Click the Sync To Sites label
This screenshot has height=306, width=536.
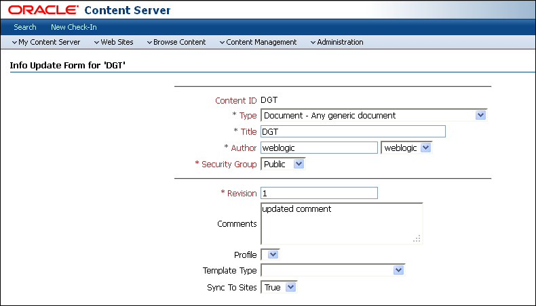[x=232, y=288]
